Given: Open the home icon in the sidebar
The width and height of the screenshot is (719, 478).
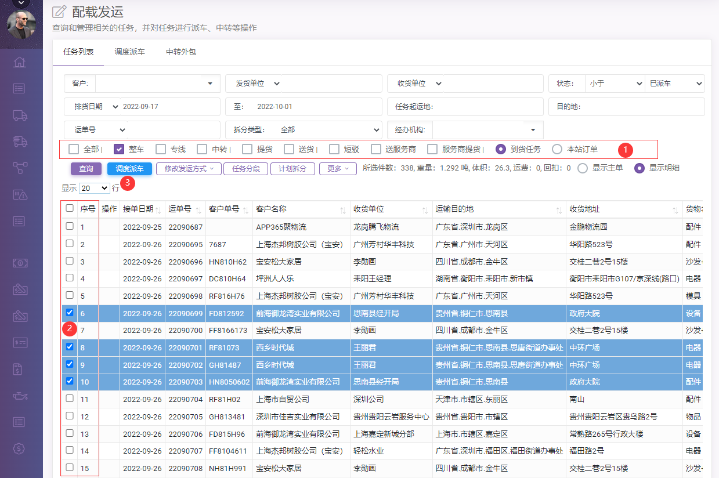Looking at the screenshot, I should point(20,62).
